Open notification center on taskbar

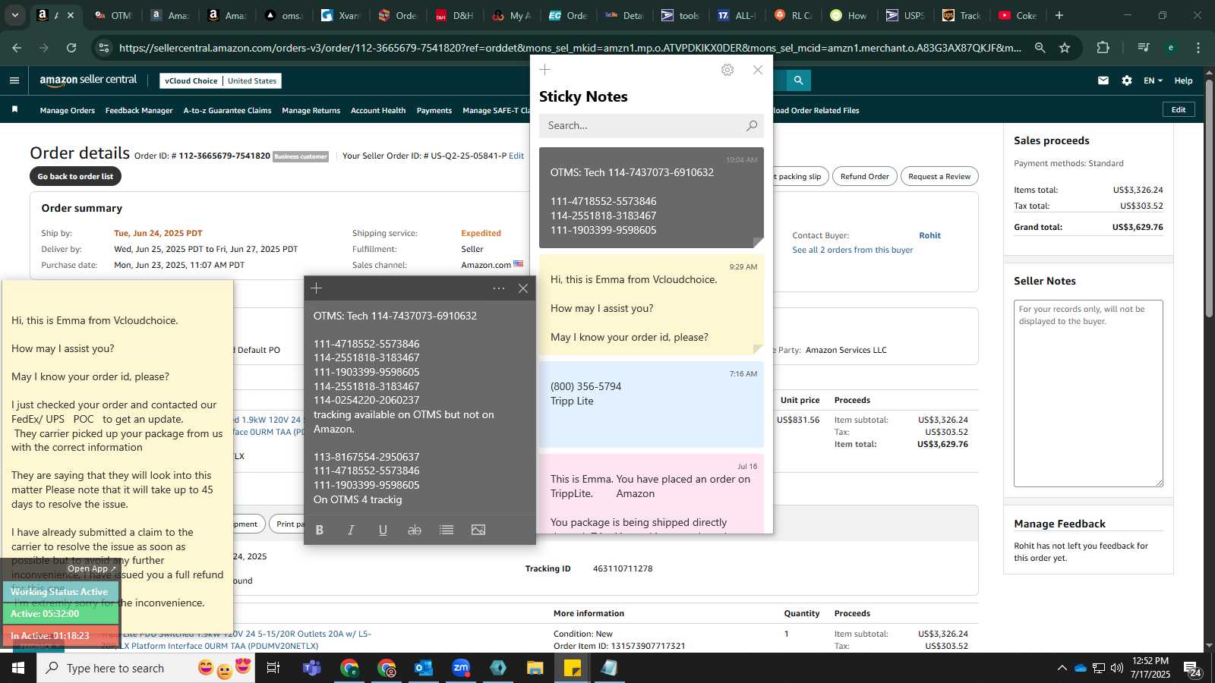click(1191, 669)
